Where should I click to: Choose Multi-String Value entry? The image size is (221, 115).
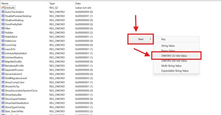pos(171,66)
